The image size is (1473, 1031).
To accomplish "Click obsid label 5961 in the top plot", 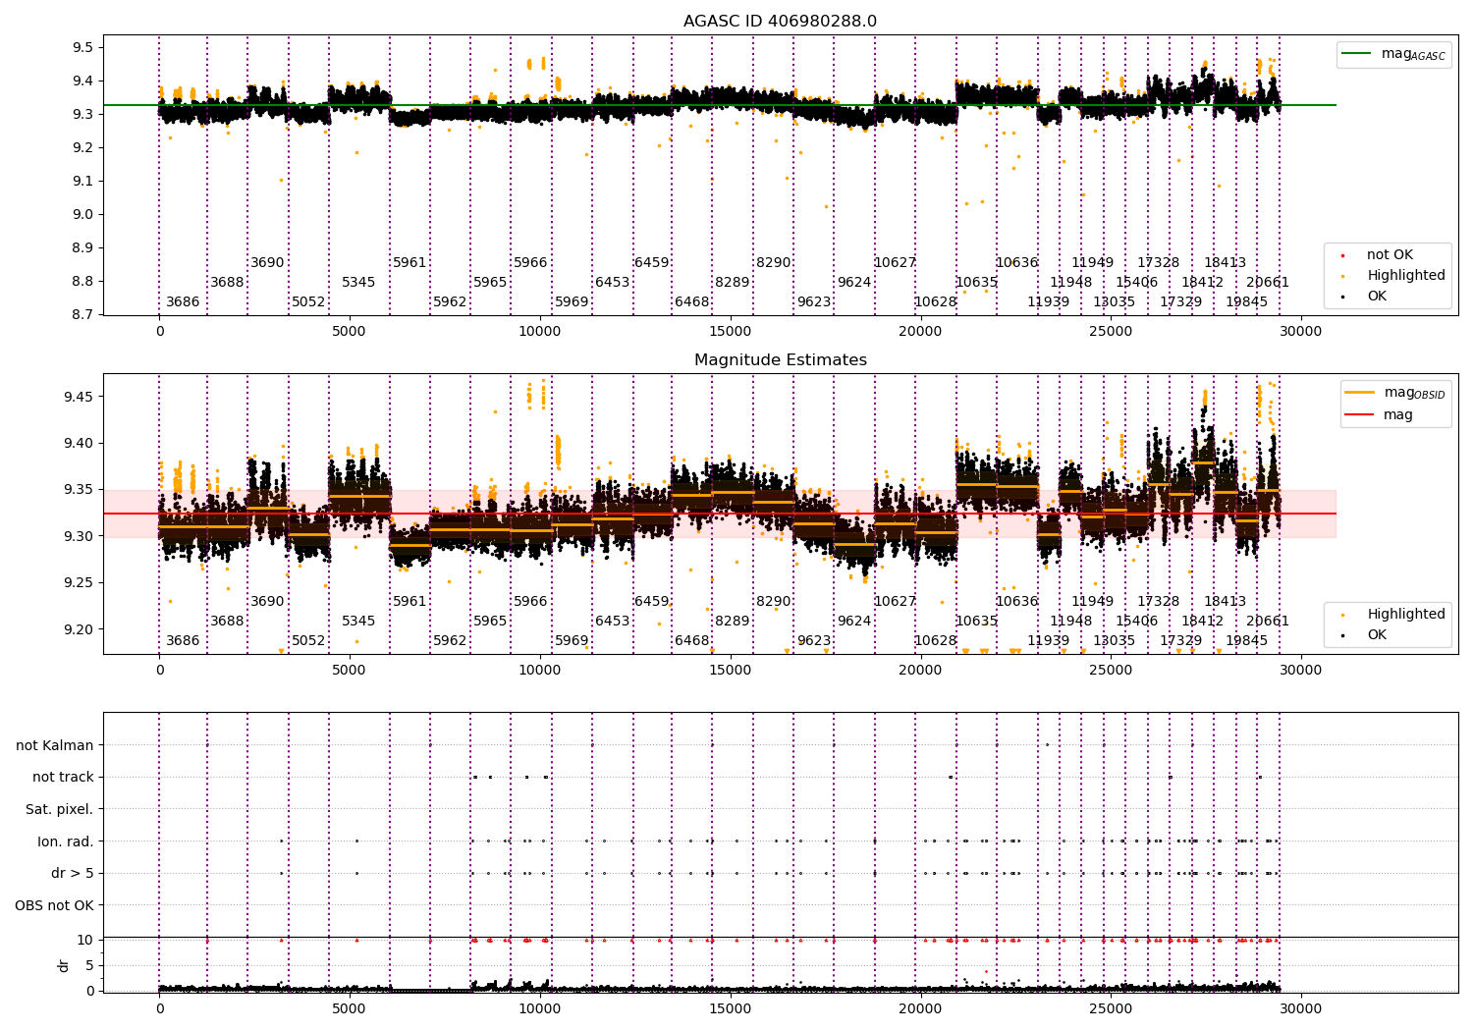I will (x=409, y=263).
